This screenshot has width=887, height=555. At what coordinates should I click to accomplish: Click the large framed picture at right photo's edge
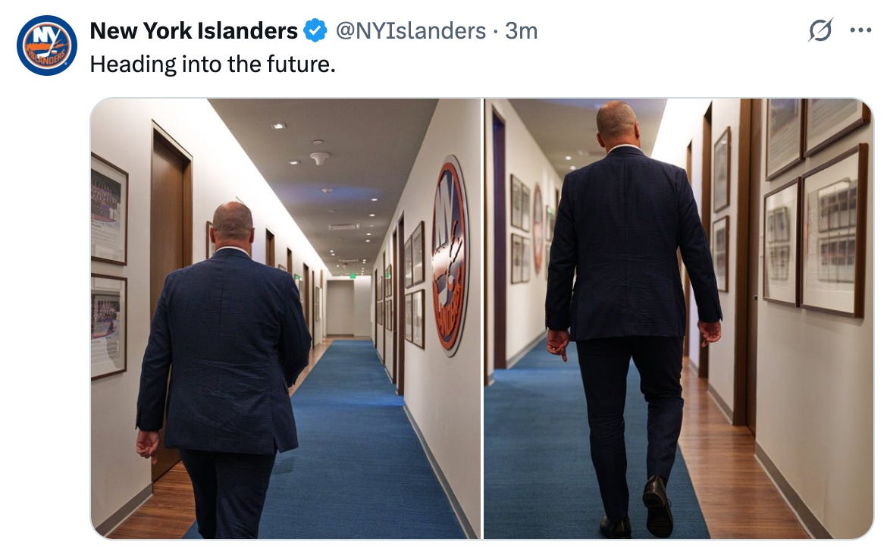[x=835, y=232]
